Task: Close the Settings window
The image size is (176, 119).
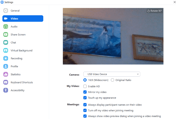Action: 174,2
